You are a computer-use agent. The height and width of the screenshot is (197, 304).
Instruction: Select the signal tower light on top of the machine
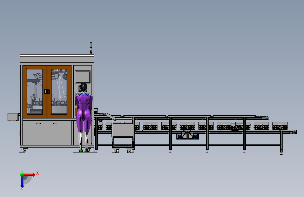point(91,48)
